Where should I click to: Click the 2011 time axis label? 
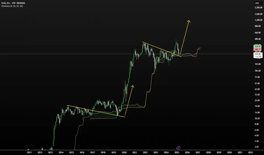pos(29,152)
